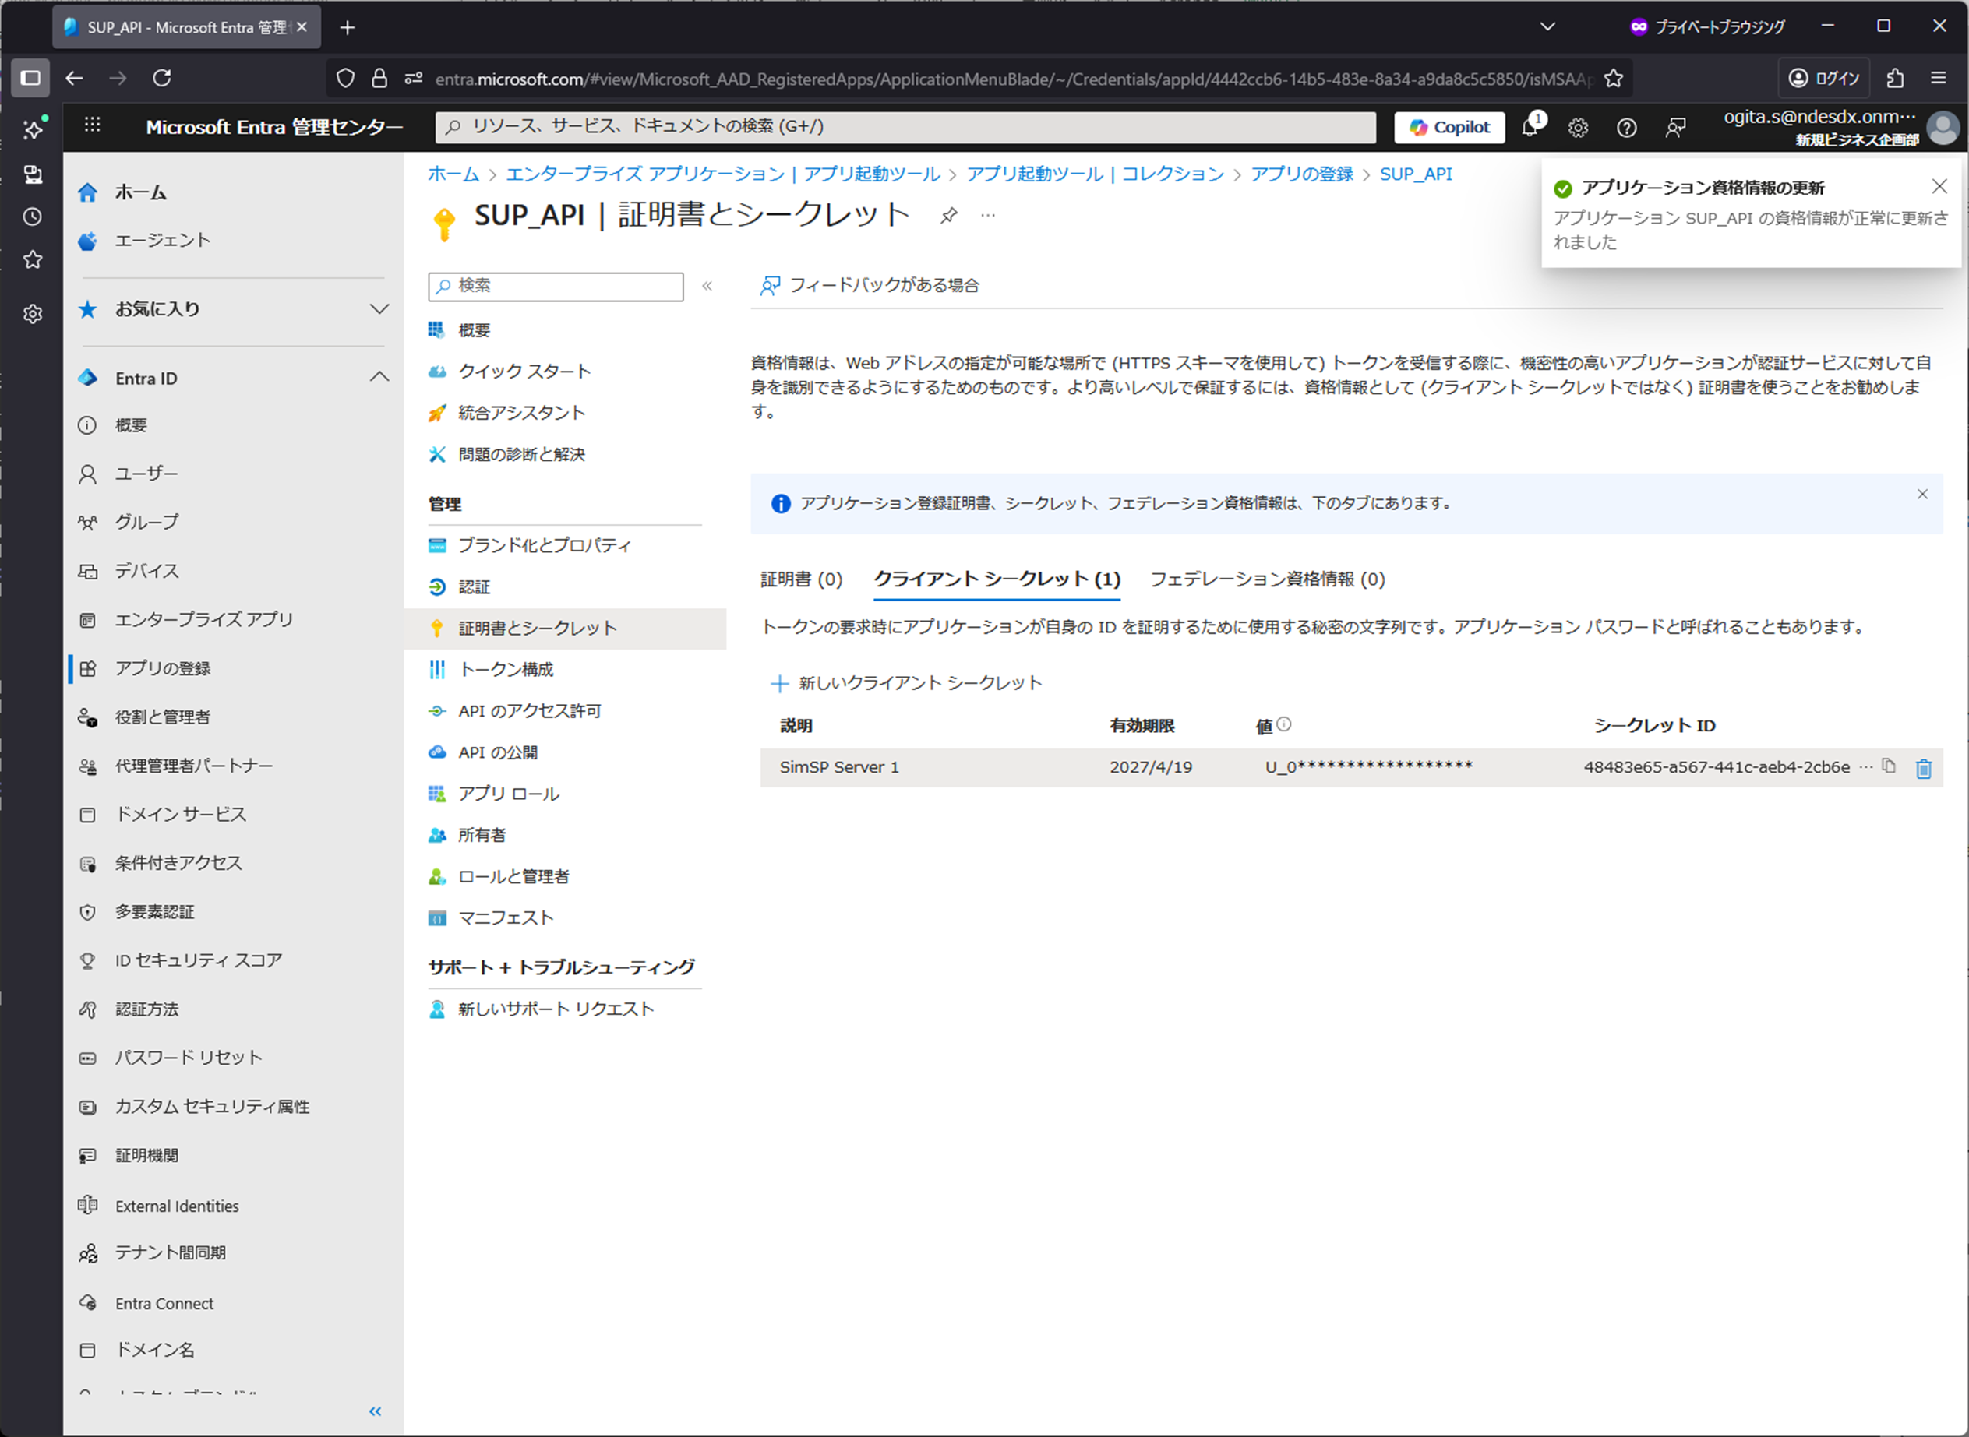Copy the secret ID to clipboard
Viewport: 1969px width, 1437px height.
tap(1888, 766)
